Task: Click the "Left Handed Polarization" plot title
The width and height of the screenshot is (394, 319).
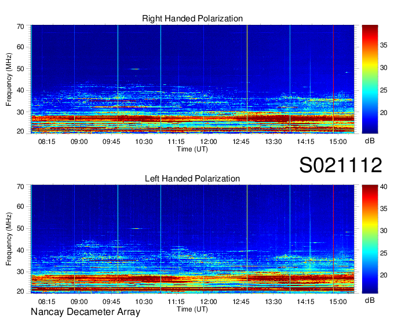Action: 192,179
